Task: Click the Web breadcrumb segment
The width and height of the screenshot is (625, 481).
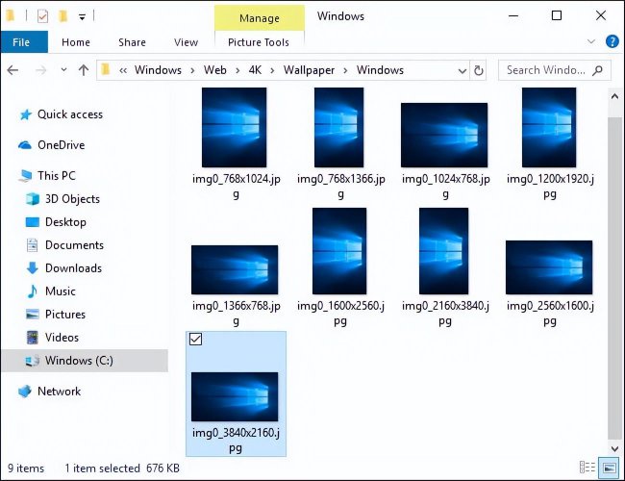Action: tap(214, 70)
